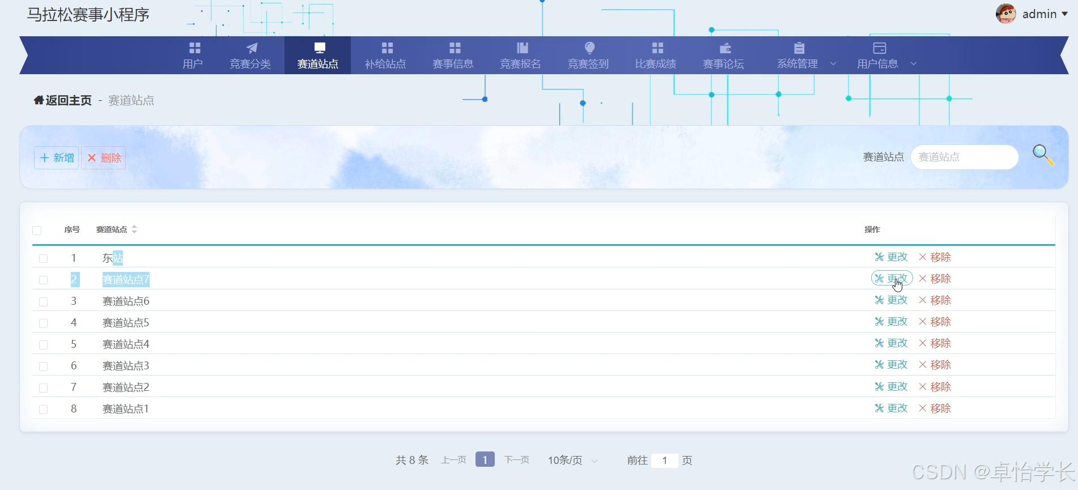Click the 竞赛报名 book icon

522,48
